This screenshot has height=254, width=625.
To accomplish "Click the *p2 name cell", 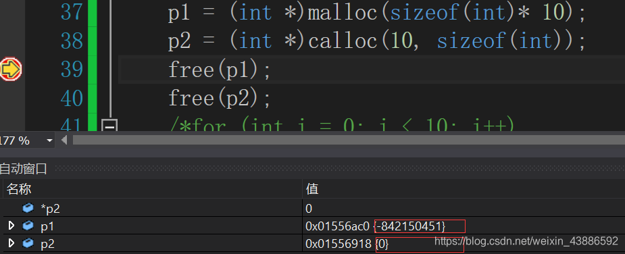I will click(x=51, y=209).
